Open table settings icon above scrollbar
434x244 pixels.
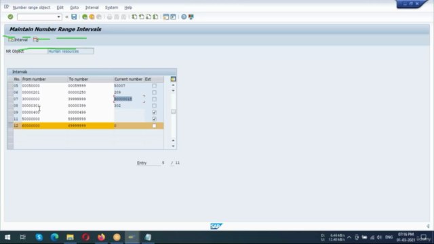tap(174, 79)
